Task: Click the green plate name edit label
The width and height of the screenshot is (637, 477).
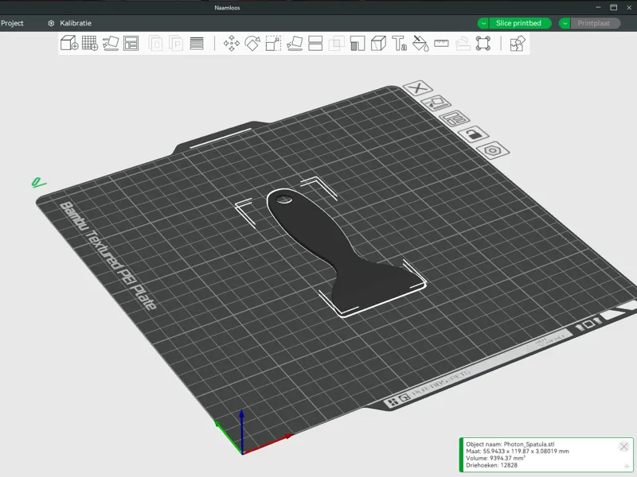Action: 38,183
